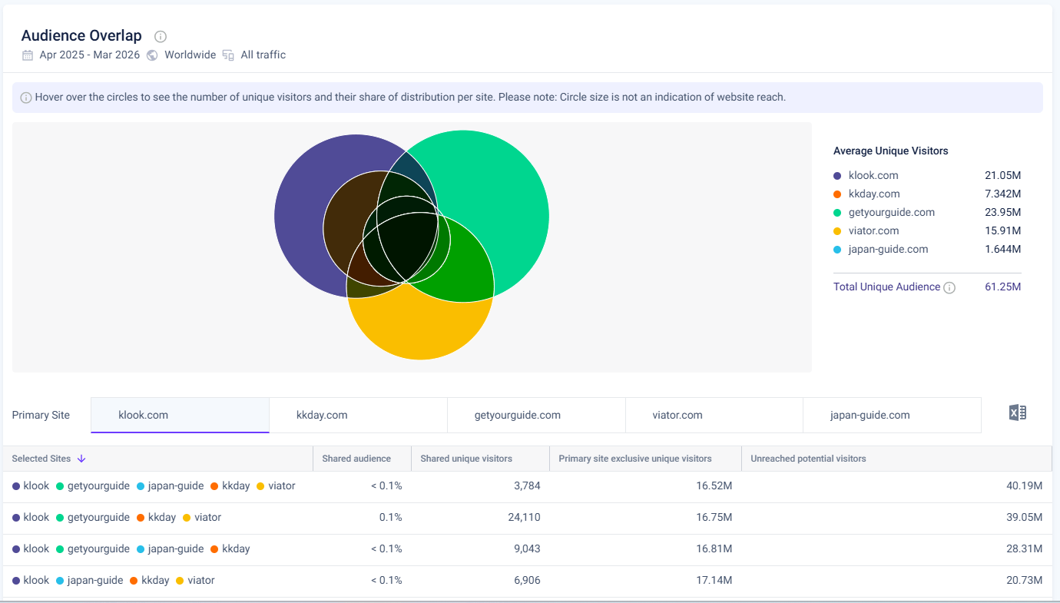Click the 16.75M exclusive visitors cell
The height and width of the screenshot is (603, 1060).
[x=714, y=518]
